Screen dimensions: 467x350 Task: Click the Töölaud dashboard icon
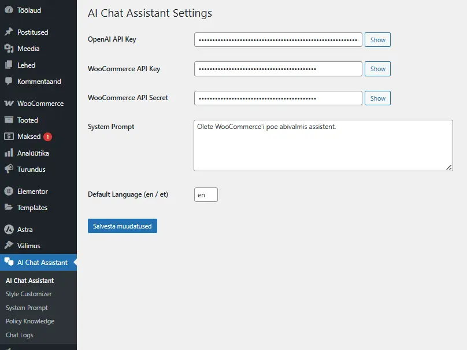9,10
